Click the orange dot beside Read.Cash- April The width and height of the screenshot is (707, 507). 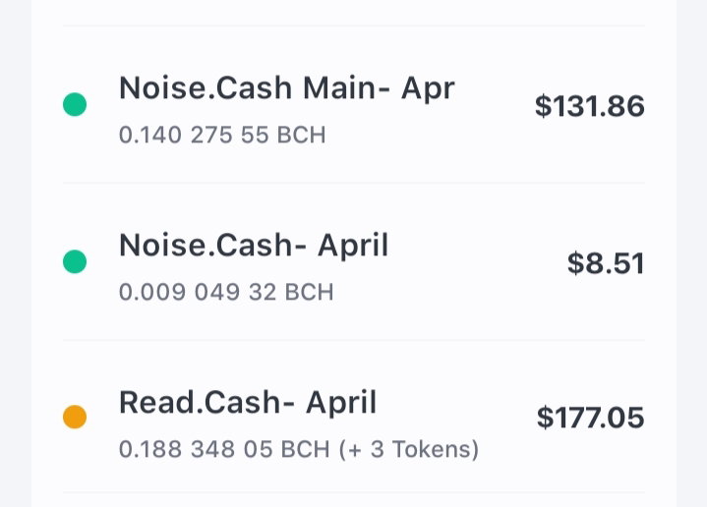click(x=75, y=417)
